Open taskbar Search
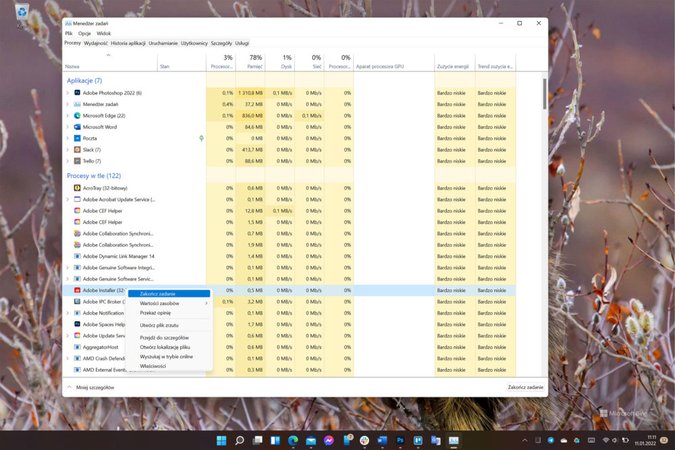Image resolution: width=675 pixels, height=450 pixels. pos(240,441)
